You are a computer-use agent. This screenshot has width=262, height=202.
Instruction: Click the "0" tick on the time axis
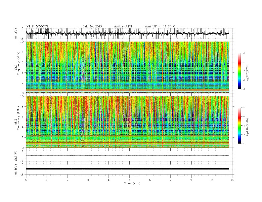pyautogui.click(x=26, y=180)
